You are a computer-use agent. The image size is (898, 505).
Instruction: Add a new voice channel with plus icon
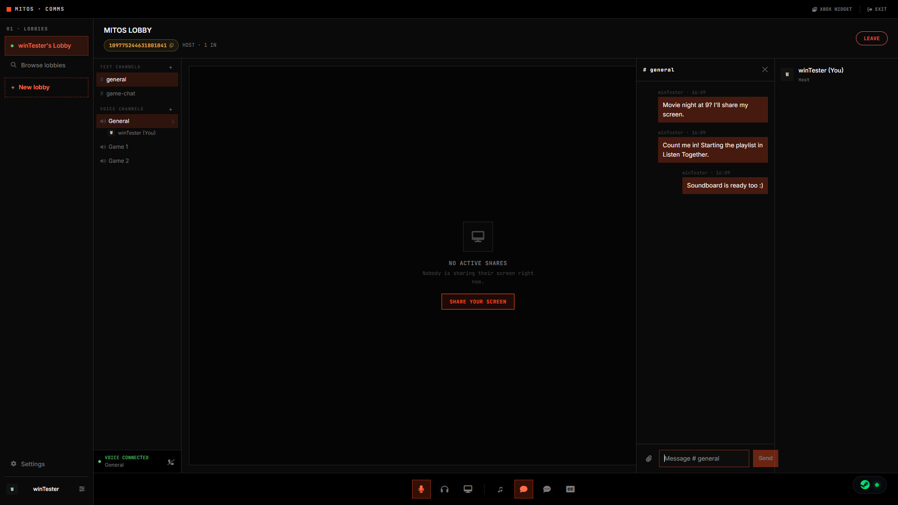tap(171, 109)
